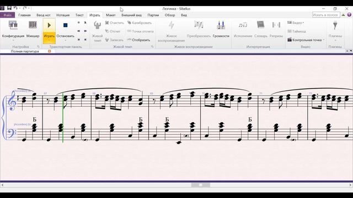353x198 pixels.
Task: Click the Очистить live tempo button
Action: pyautogui.click(x=115, y=23)
